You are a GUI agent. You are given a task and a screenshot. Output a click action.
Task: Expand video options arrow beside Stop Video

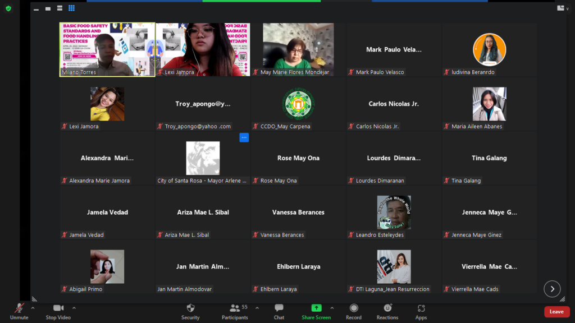point(74,308)
